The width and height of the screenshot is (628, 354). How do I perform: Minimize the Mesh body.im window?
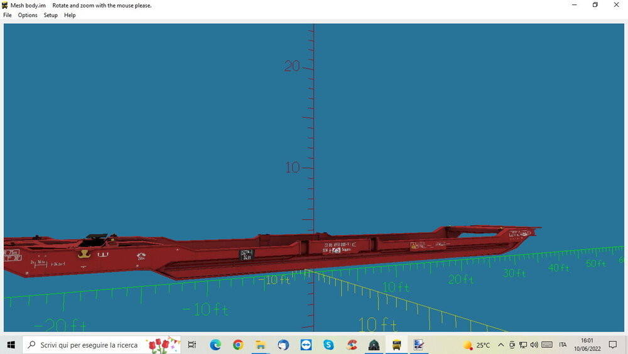(575, 5)
